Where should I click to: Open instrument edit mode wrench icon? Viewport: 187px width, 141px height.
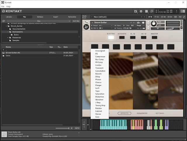click(86, 22)
